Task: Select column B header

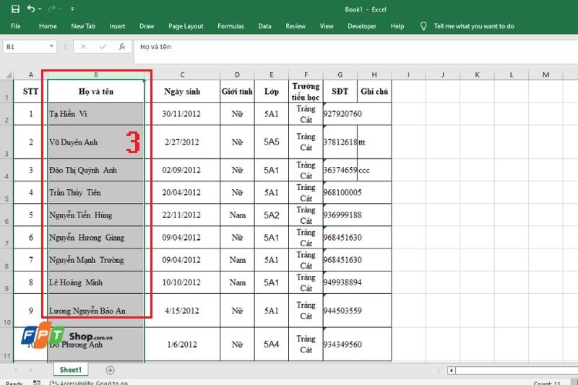Action: coord(96,75)
